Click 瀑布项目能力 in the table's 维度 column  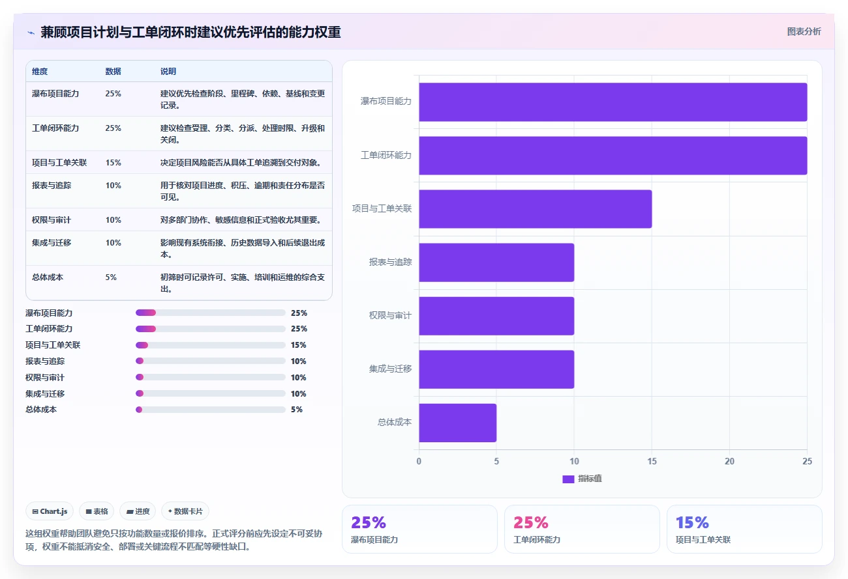point(55,94)
